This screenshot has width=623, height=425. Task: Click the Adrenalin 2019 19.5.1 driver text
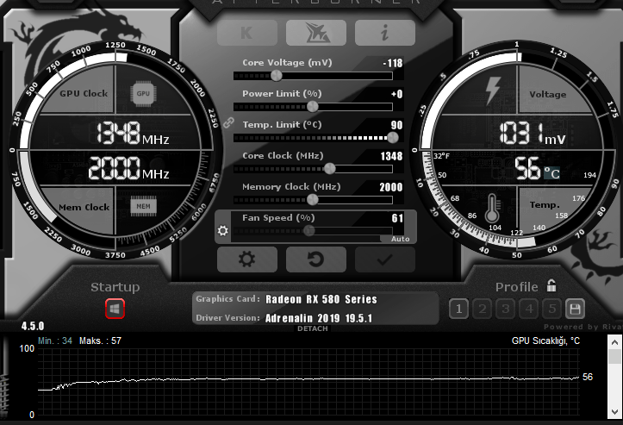pos(319,318)
